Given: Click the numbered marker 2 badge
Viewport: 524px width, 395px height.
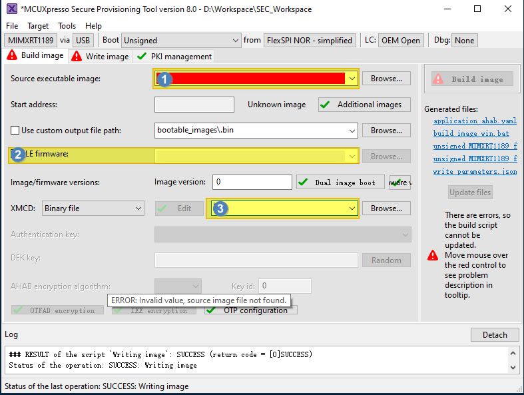Looking at the screenshot, I should coord(19,155).
